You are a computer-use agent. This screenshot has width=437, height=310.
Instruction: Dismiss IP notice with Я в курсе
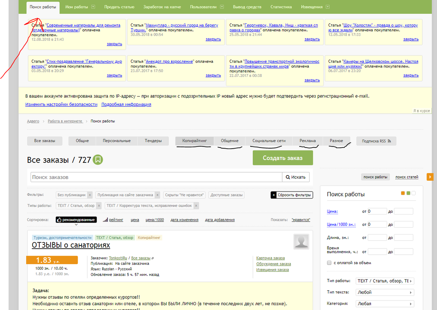point(421,111)
